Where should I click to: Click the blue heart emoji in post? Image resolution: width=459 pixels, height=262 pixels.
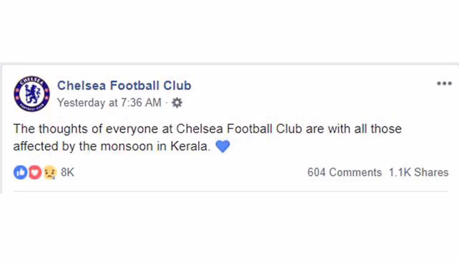pos(223,146)
